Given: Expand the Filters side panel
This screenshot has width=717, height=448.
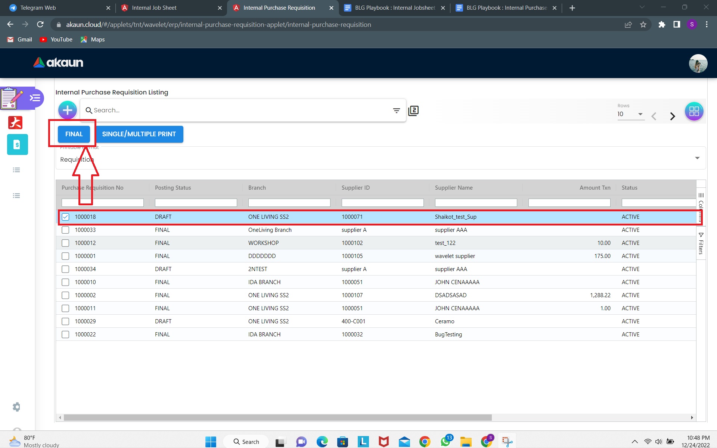Looking at the screenshot, I should (701, 243).
